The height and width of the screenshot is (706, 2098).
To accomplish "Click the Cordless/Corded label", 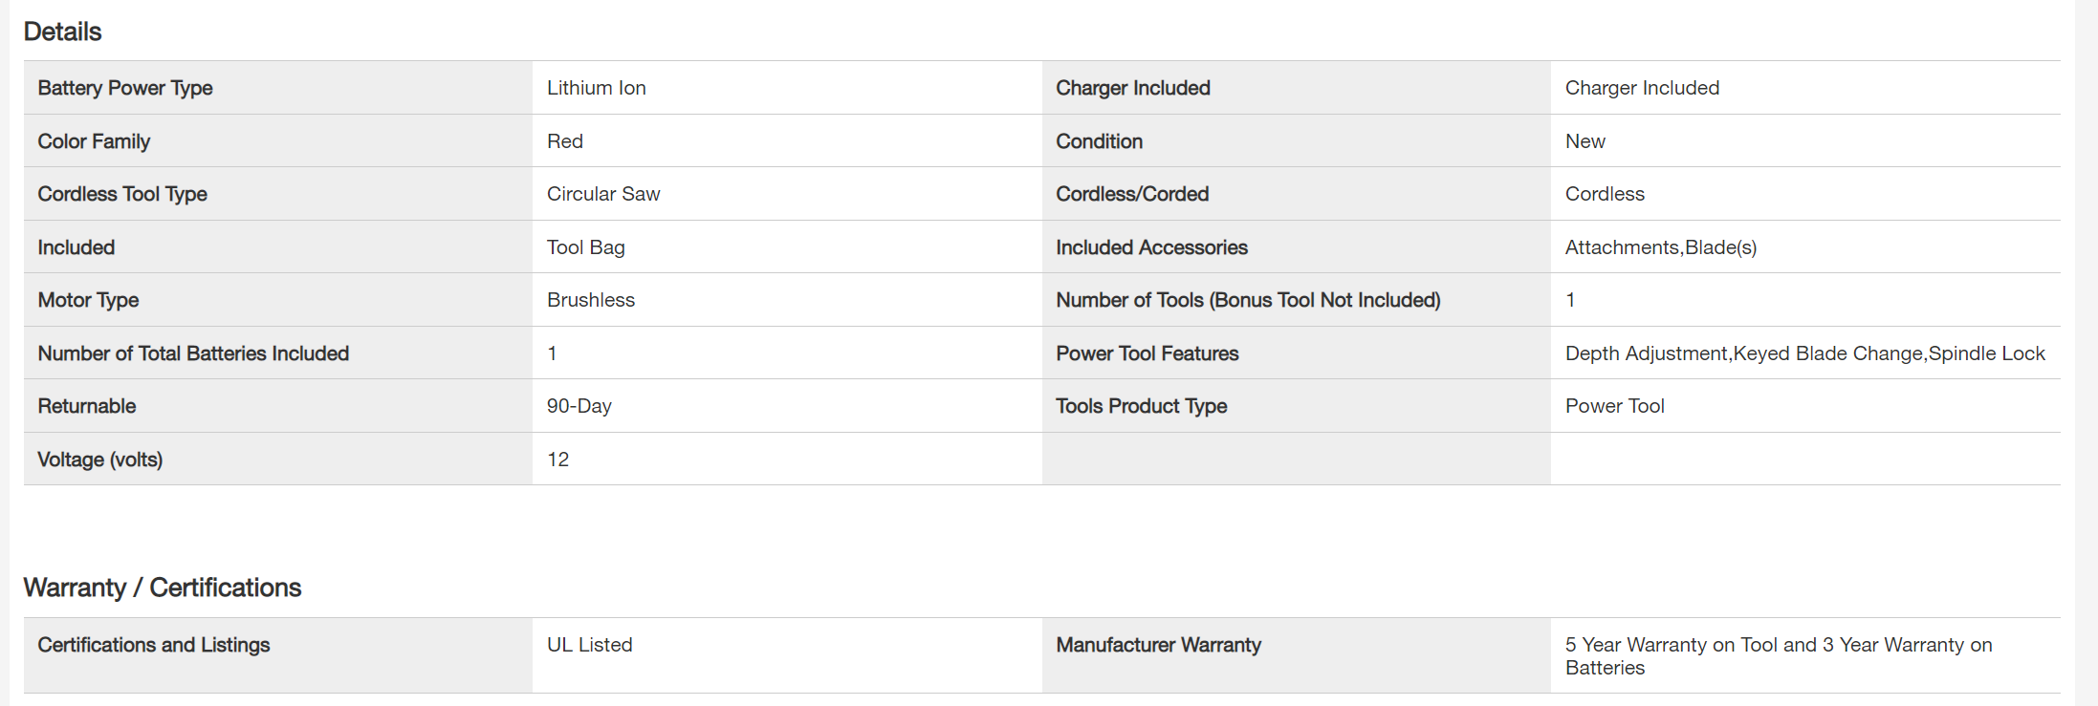I will 1132,194.
